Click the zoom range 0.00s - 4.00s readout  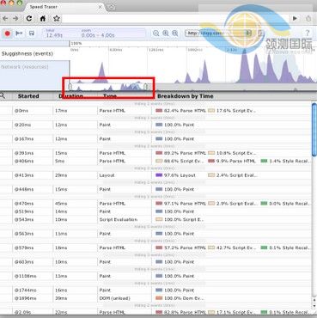(x=98, y=34)
